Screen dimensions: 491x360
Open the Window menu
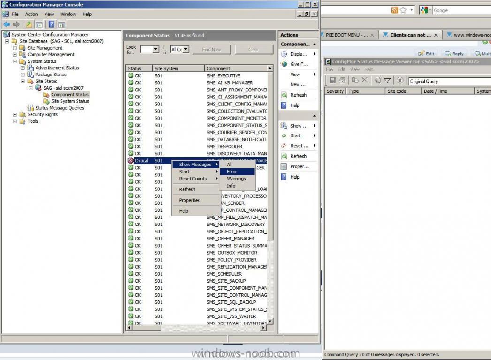tap(68, 14)
